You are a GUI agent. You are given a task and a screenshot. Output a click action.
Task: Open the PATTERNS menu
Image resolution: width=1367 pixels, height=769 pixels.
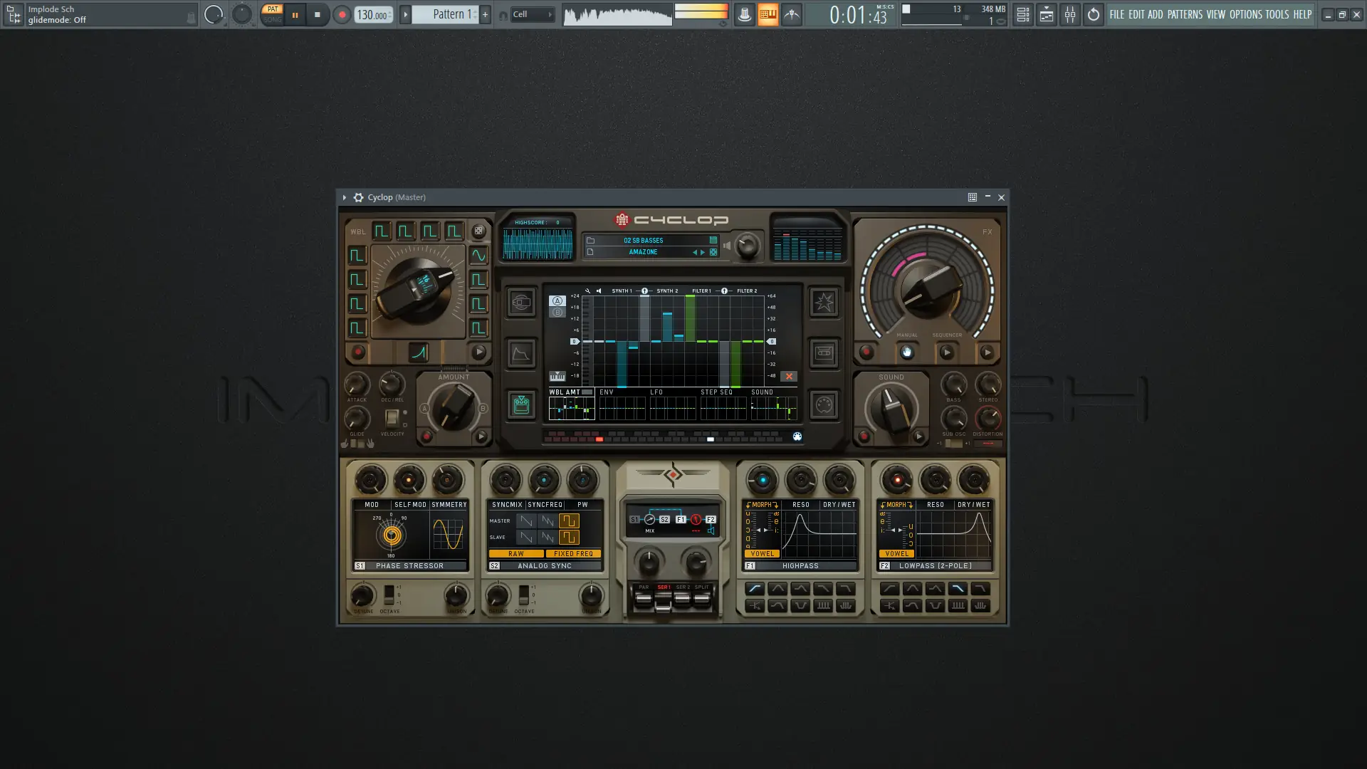click(1185, 14)
